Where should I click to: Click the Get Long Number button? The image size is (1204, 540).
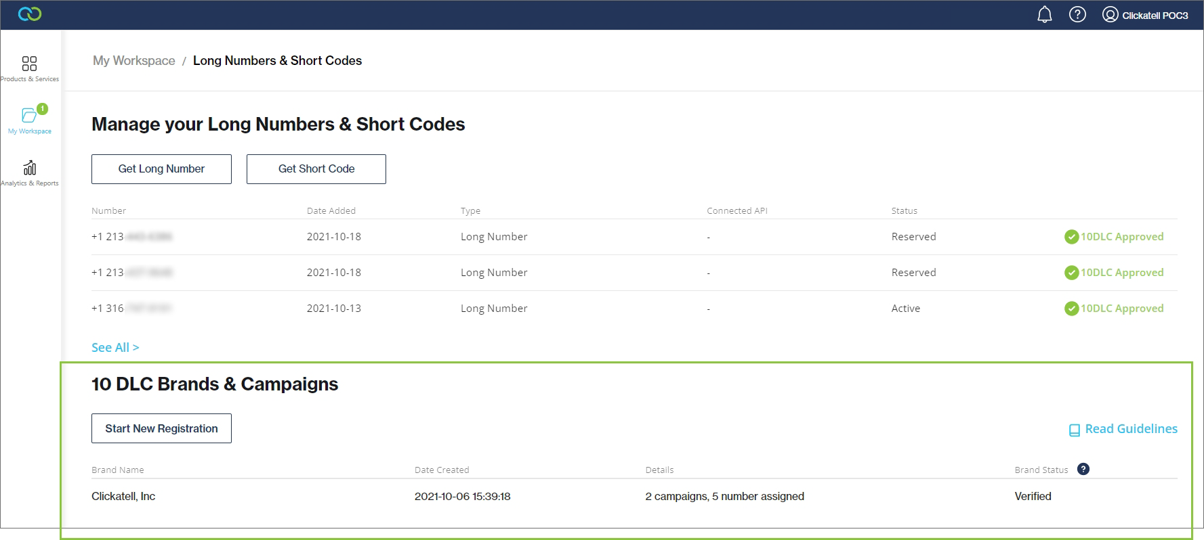click(161, 169)
